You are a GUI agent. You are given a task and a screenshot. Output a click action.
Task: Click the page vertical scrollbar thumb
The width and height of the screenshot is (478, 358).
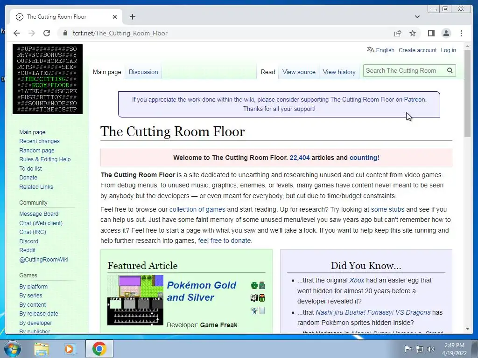[467, 93]
